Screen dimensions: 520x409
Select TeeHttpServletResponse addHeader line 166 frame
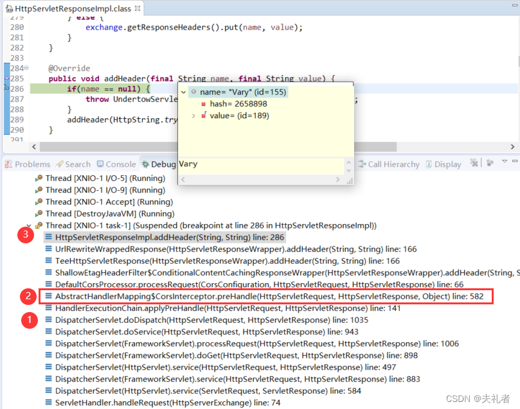228,261
